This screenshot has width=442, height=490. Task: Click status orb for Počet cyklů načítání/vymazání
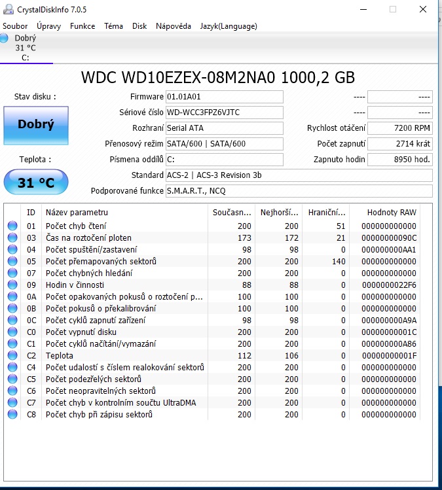12,343
